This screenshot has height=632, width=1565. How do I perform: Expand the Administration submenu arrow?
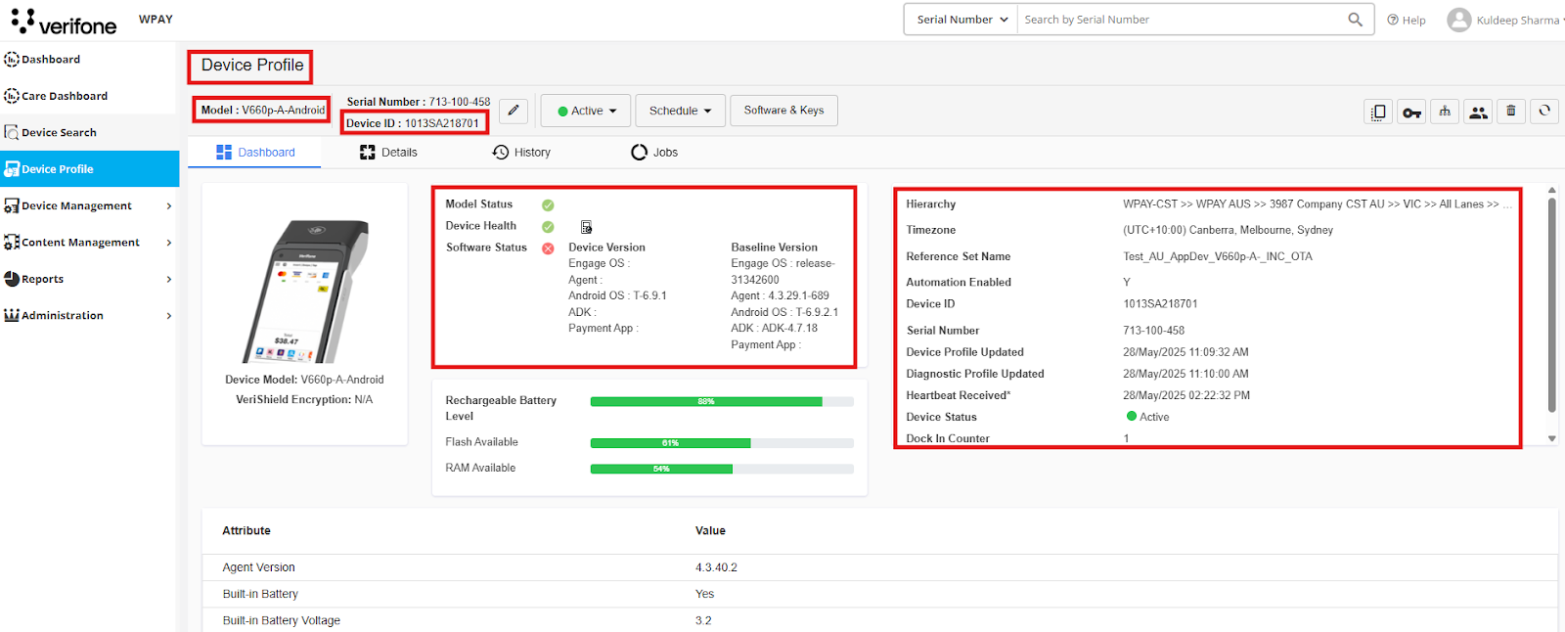tap(169, 315)
